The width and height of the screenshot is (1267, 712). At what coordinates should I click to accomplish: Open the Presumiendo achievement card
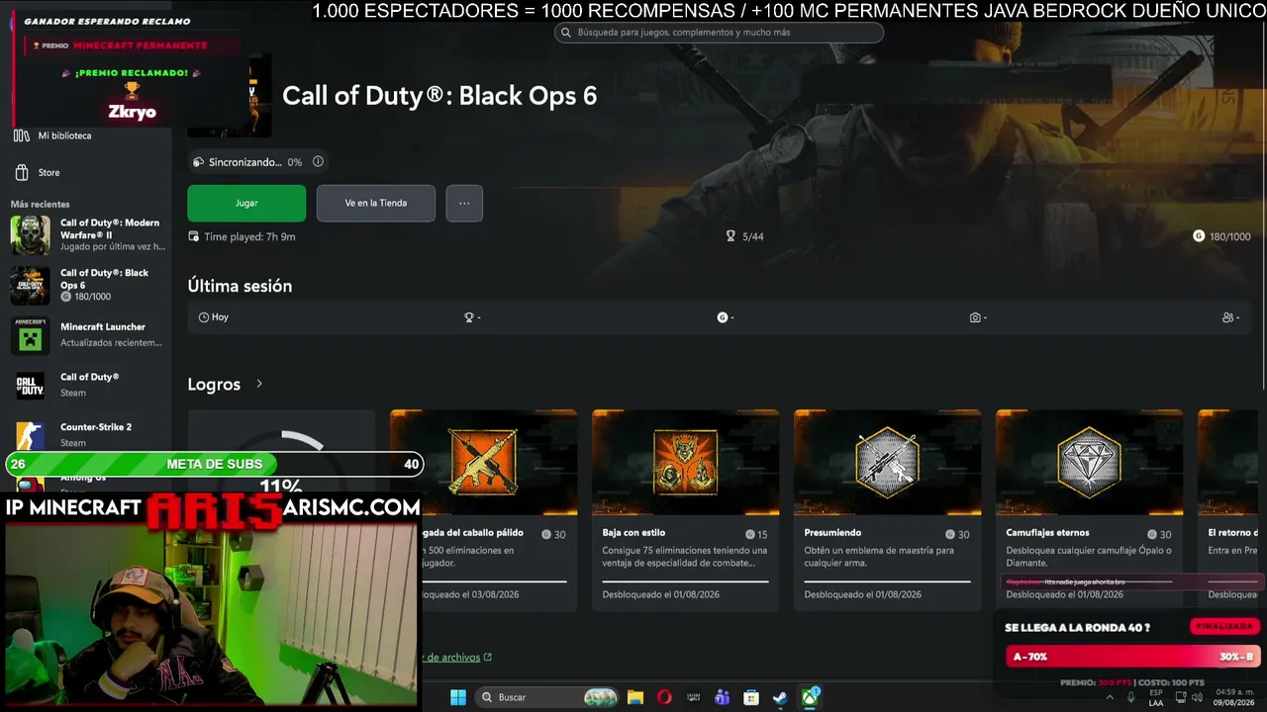point(887,509)
